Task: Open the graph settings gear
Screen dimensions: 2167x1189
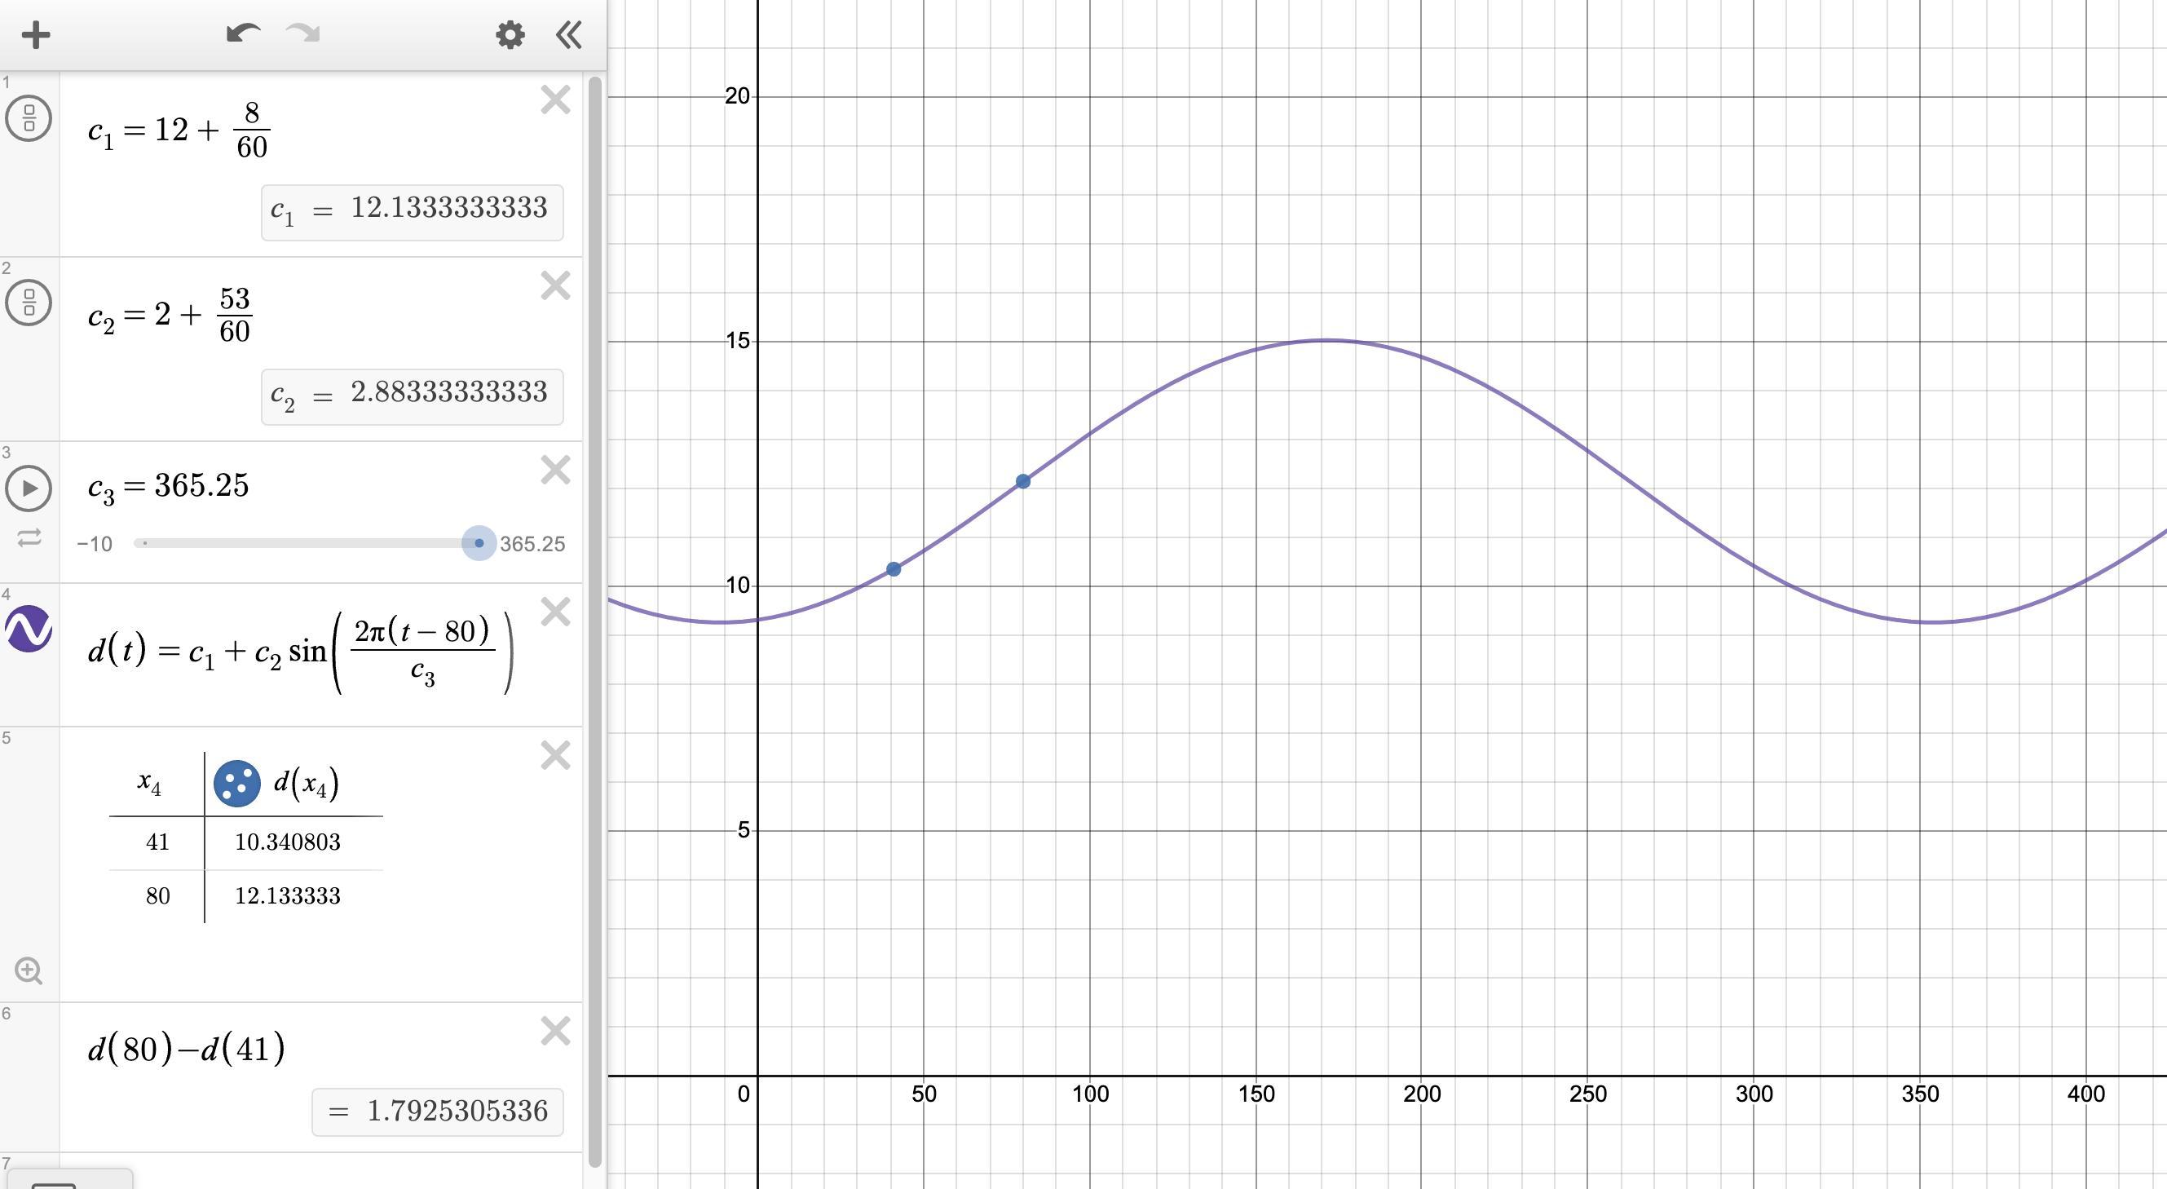Action: [x=510, y=35]
